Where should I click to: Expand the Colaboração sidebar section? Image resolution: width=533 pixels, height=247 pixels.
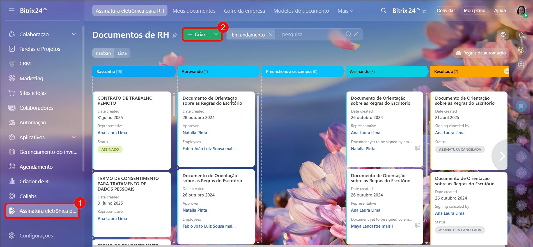(74, 34)
